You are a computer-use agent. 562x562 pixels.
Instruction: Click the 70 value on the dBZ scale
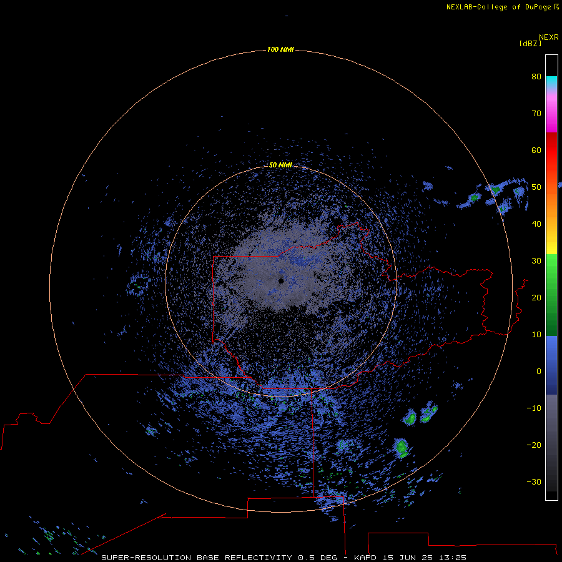coord(536,113)
